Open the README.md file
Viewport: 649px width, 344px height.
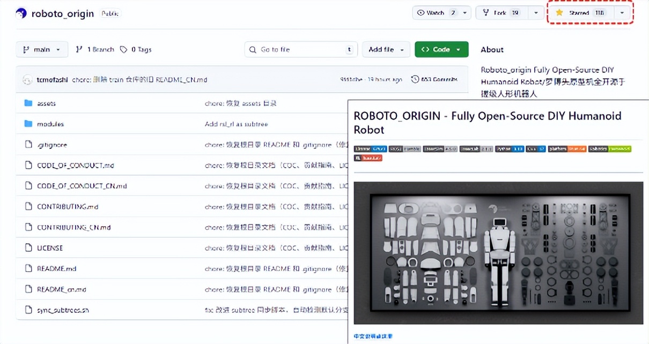coord(57,268)
